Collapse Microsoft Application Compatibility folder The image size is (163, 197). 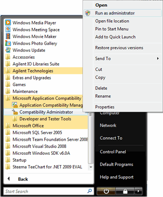pos(44,98)
